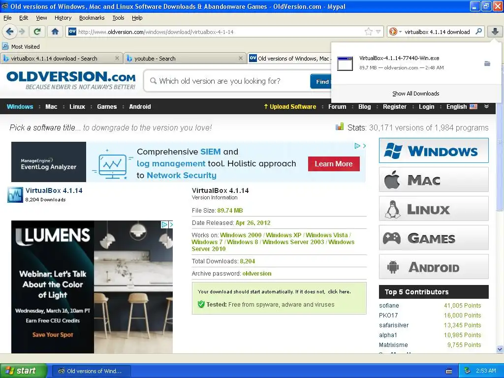
Task: Click the Upload Software link
Action: (x=290, y=107)
